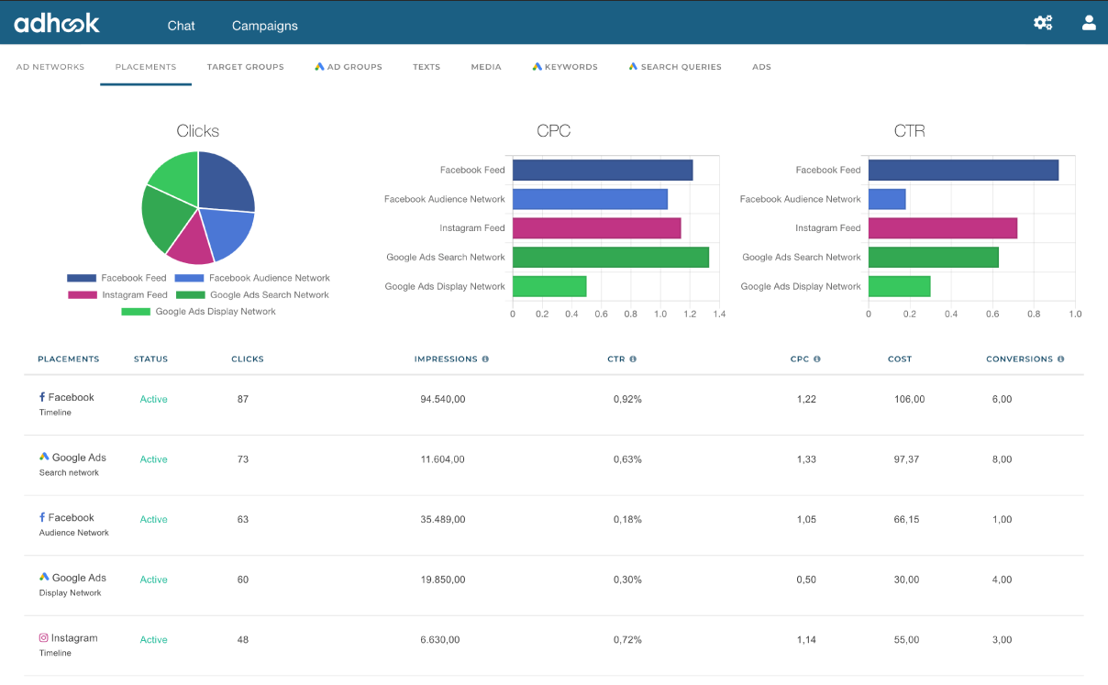Viewport: 1108px width, 685px height.
Task: Click Google Ads icon on Keywords tab
Action: coord(537,67)
